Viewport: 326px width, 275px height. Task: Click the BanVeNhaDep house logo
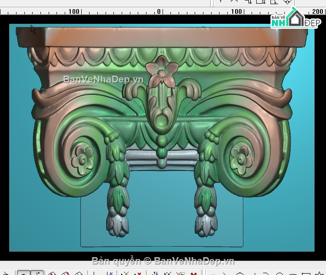294,19
